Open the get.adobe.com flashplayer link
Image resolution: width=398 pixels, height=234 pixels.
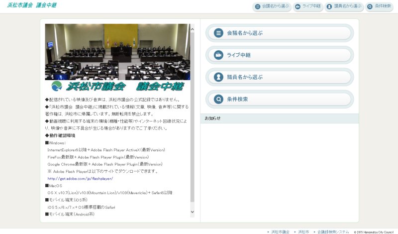80,179
